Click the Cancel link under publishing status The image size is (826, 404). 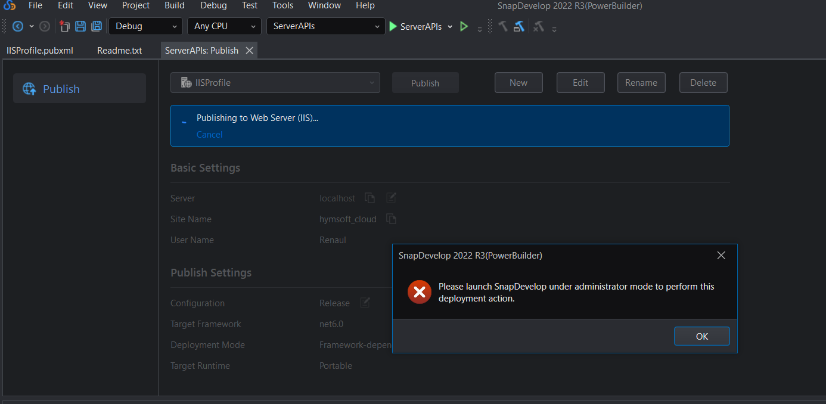coord(209,135)
